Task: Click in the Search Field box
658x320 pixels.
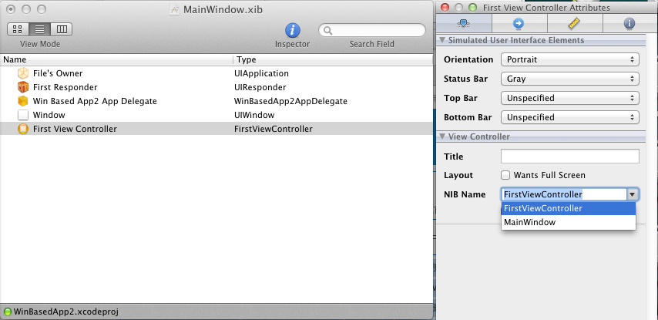Action: pos(372,30)
